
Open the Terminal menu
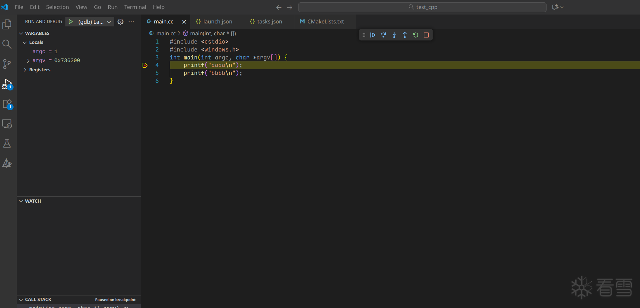pyautogui.click(x=135, y=7)
